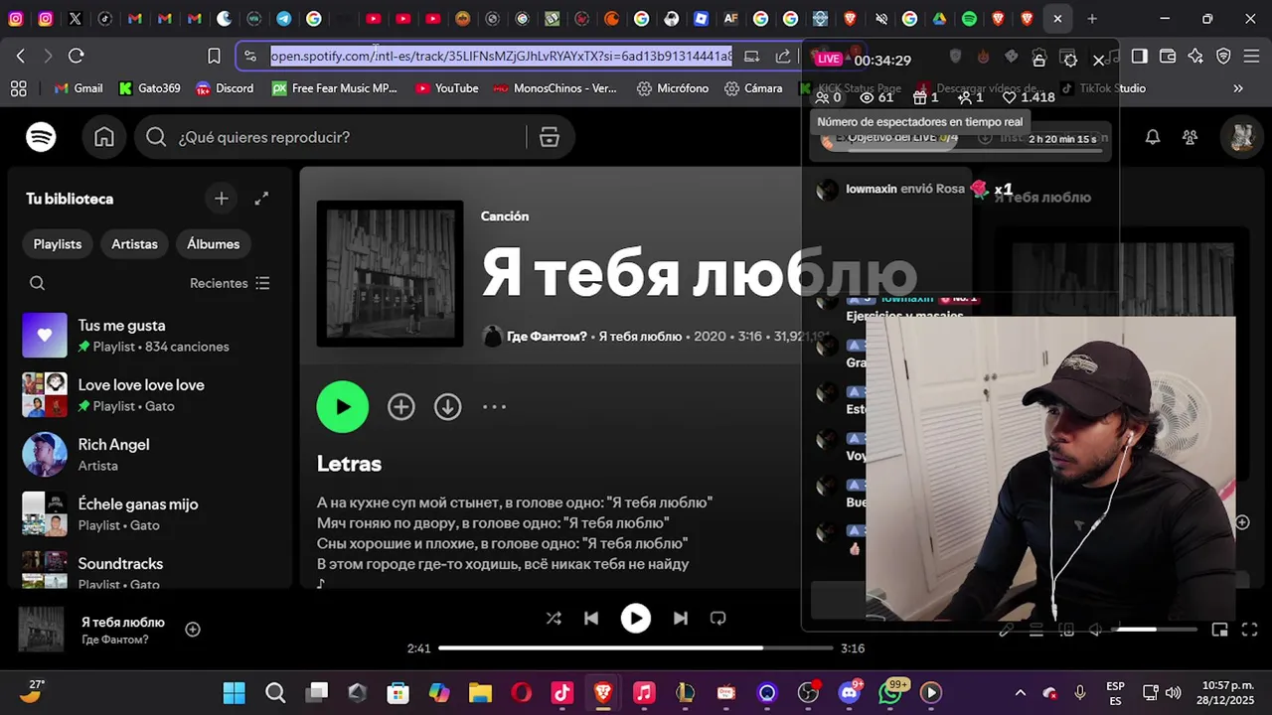Open the Micrófono bookmark
Image resolution: width=1272 pixels, height=715 pixels.
tap(673, 88)
